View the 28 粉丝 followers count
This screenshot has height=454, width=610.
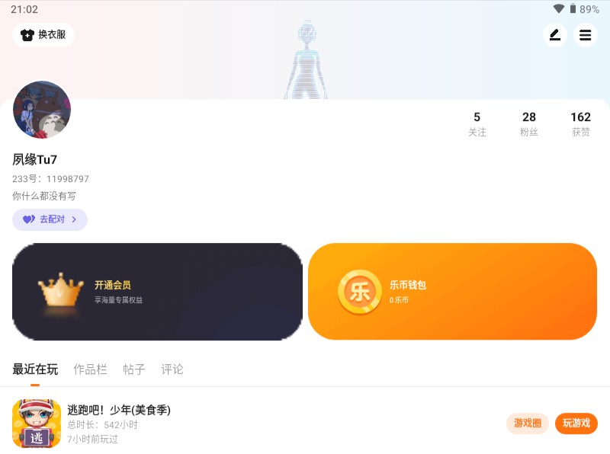[x=528, y=124]
